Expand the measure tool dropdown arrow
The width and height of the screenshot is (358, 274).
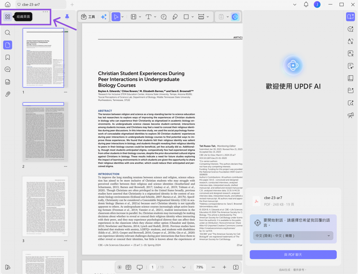click(208, 17)
